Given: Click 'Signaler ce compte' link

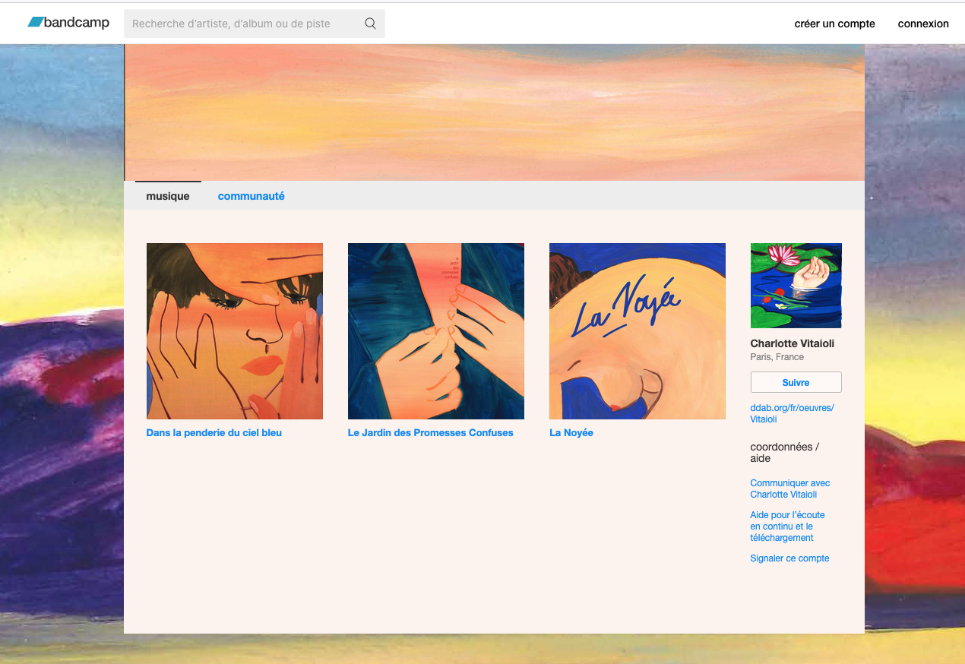Looking at the screenshot, I should click(789, 558).
